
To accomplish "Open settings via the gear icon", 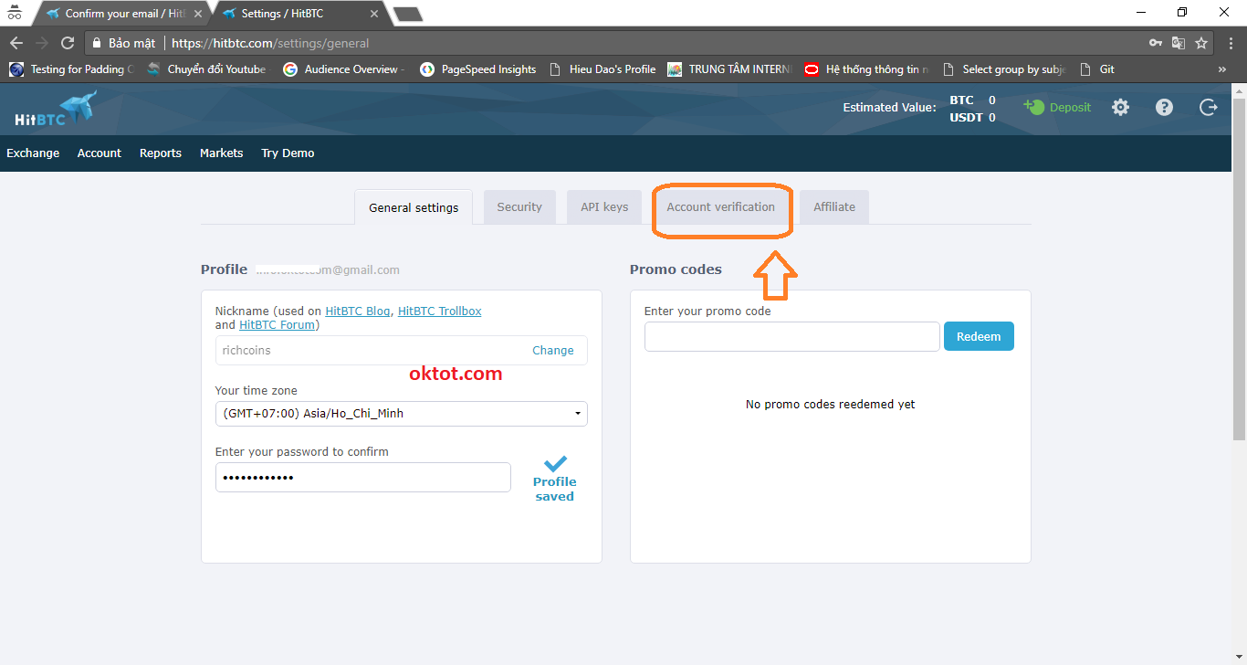I will pyautogui.click(x=1120, y=108).
